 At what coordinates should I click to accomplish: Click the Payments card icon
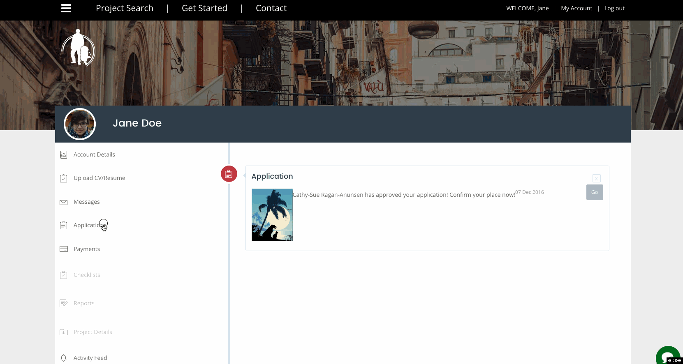point(64,249)
